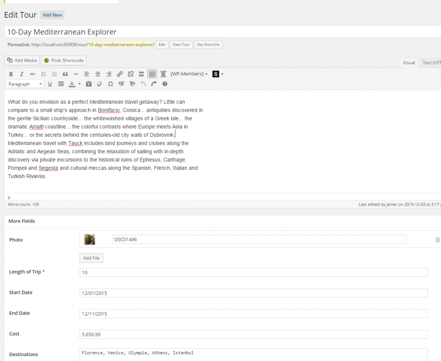Viewport: 441px width, 361px height.
Task: Click into the Cost input field
Action: (x=253, y=334)
